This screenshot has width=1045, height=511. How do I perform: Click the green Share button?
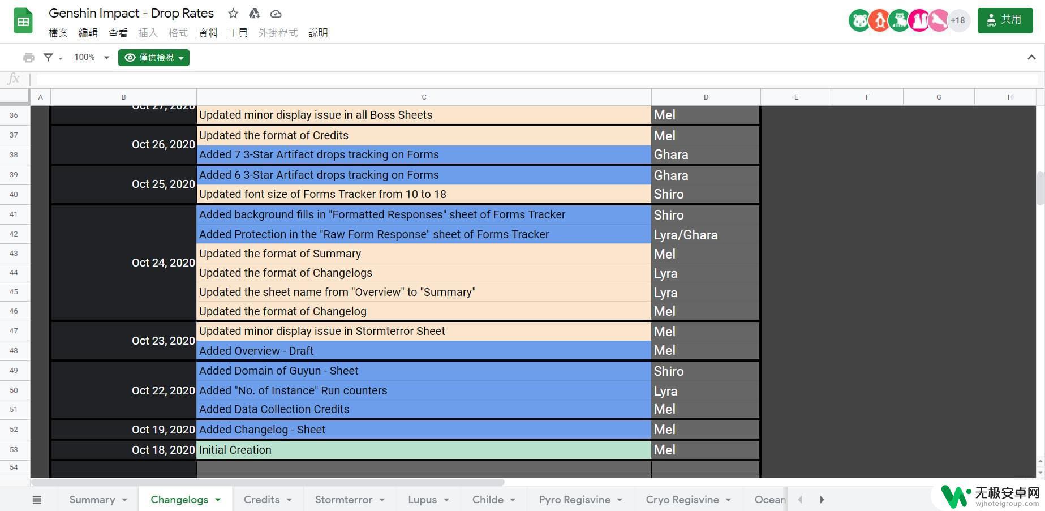tap(1005, 20)
